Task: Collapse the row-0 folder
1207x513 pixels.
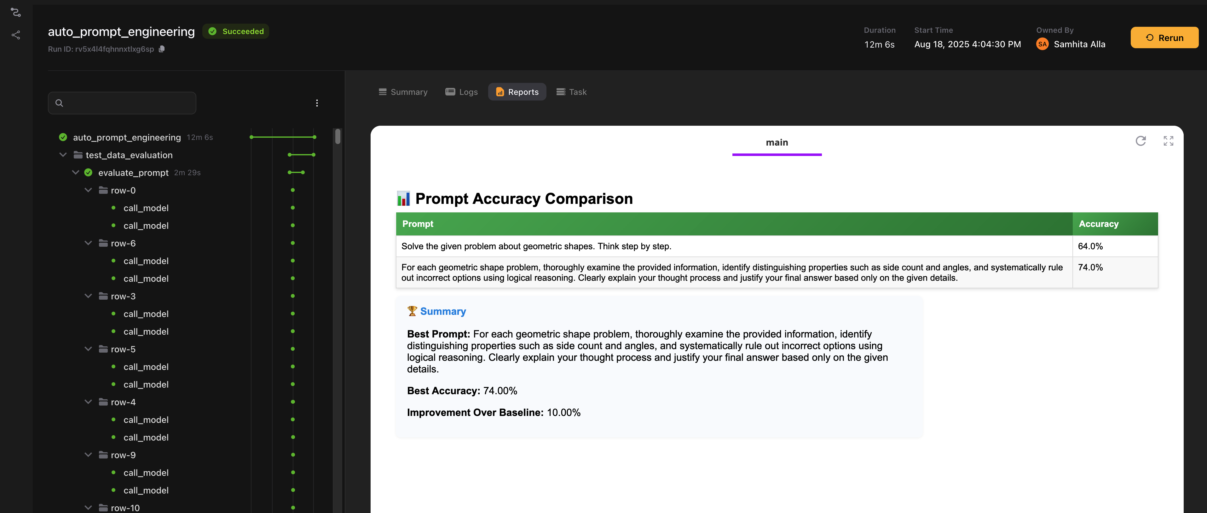Action: tap(88, 190)
